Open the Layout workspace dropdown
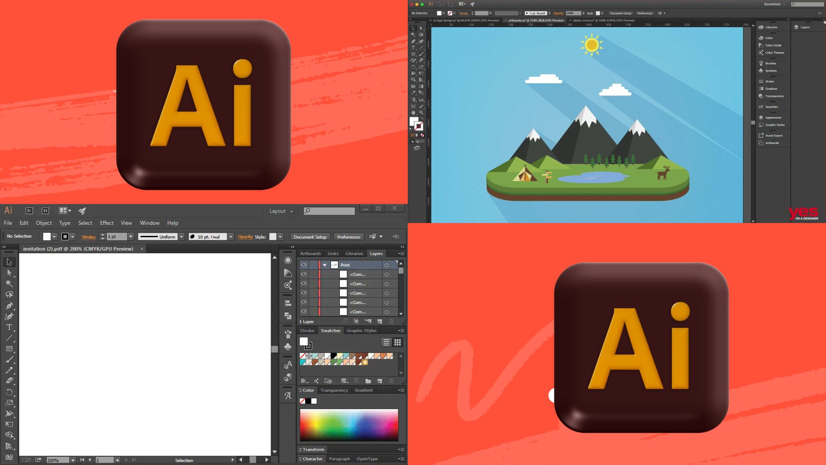 pos(281,211)
